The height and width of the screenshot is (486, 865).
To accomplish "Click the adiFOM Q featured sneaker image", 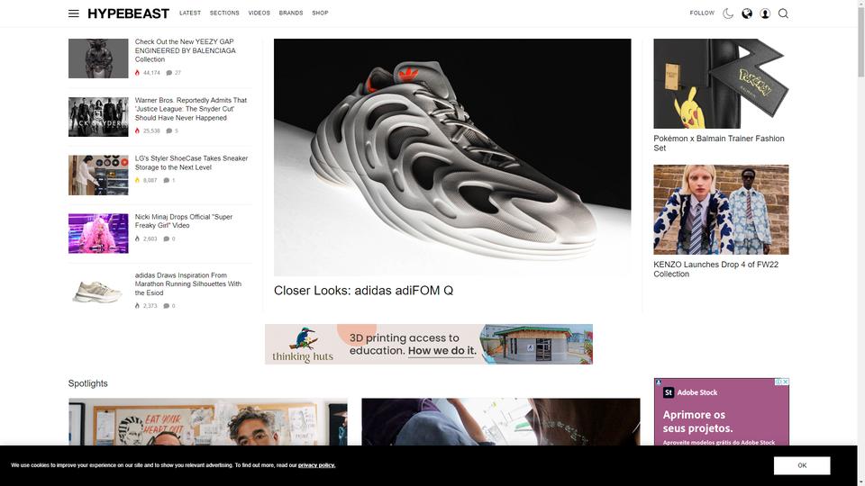I will pyautogui.click(x=452, y=157).
